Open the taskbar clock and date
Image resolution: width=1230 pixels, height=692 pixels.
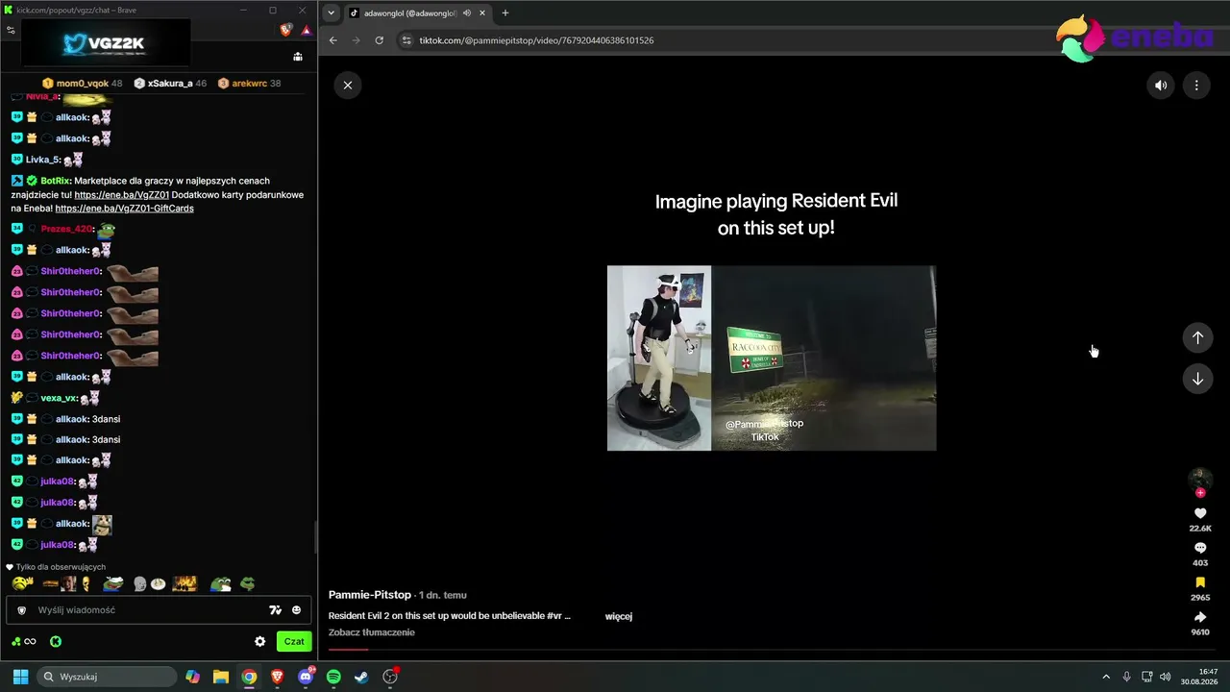coord(1200,677)
